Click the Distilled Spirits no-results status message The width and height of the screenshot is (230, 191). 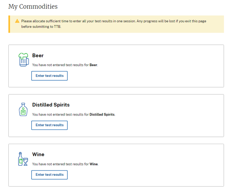74,115
